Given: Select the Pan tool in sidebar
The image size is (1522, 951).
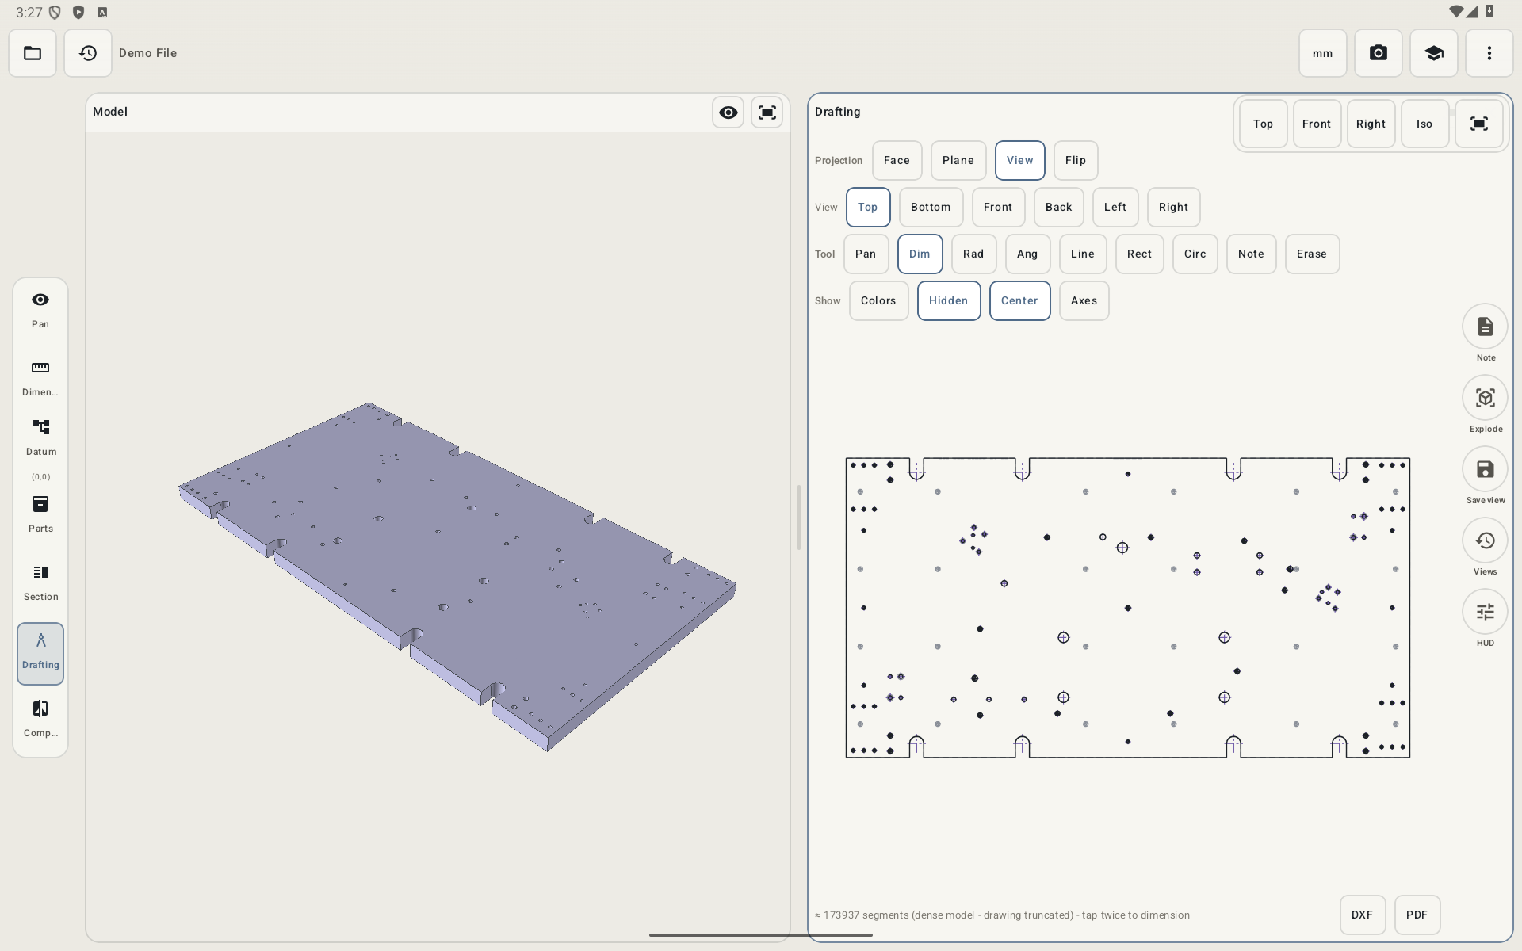Looking at the screenshot, I should coord(40,310).
